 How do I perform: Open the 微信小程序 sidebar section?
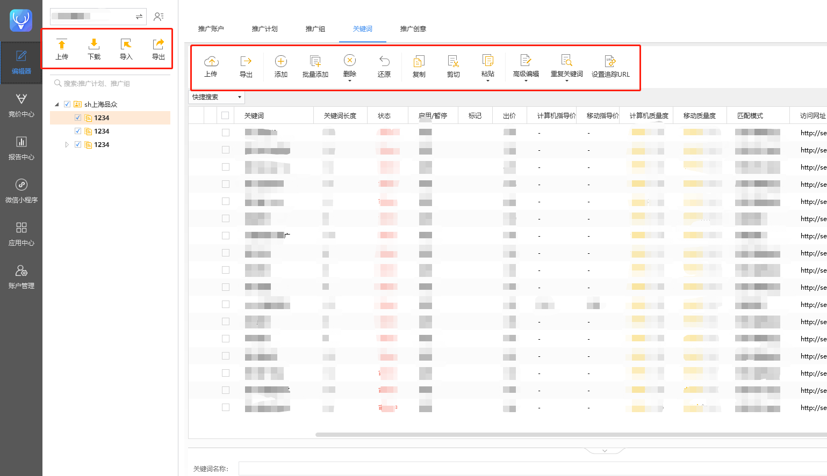pyautogui.click(x=21, y=191)
